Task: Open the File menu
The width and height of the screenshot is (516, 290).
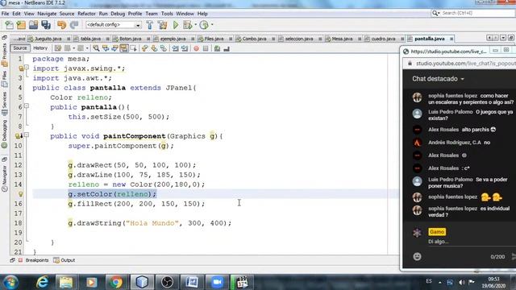Action: (x=6, y=14)
